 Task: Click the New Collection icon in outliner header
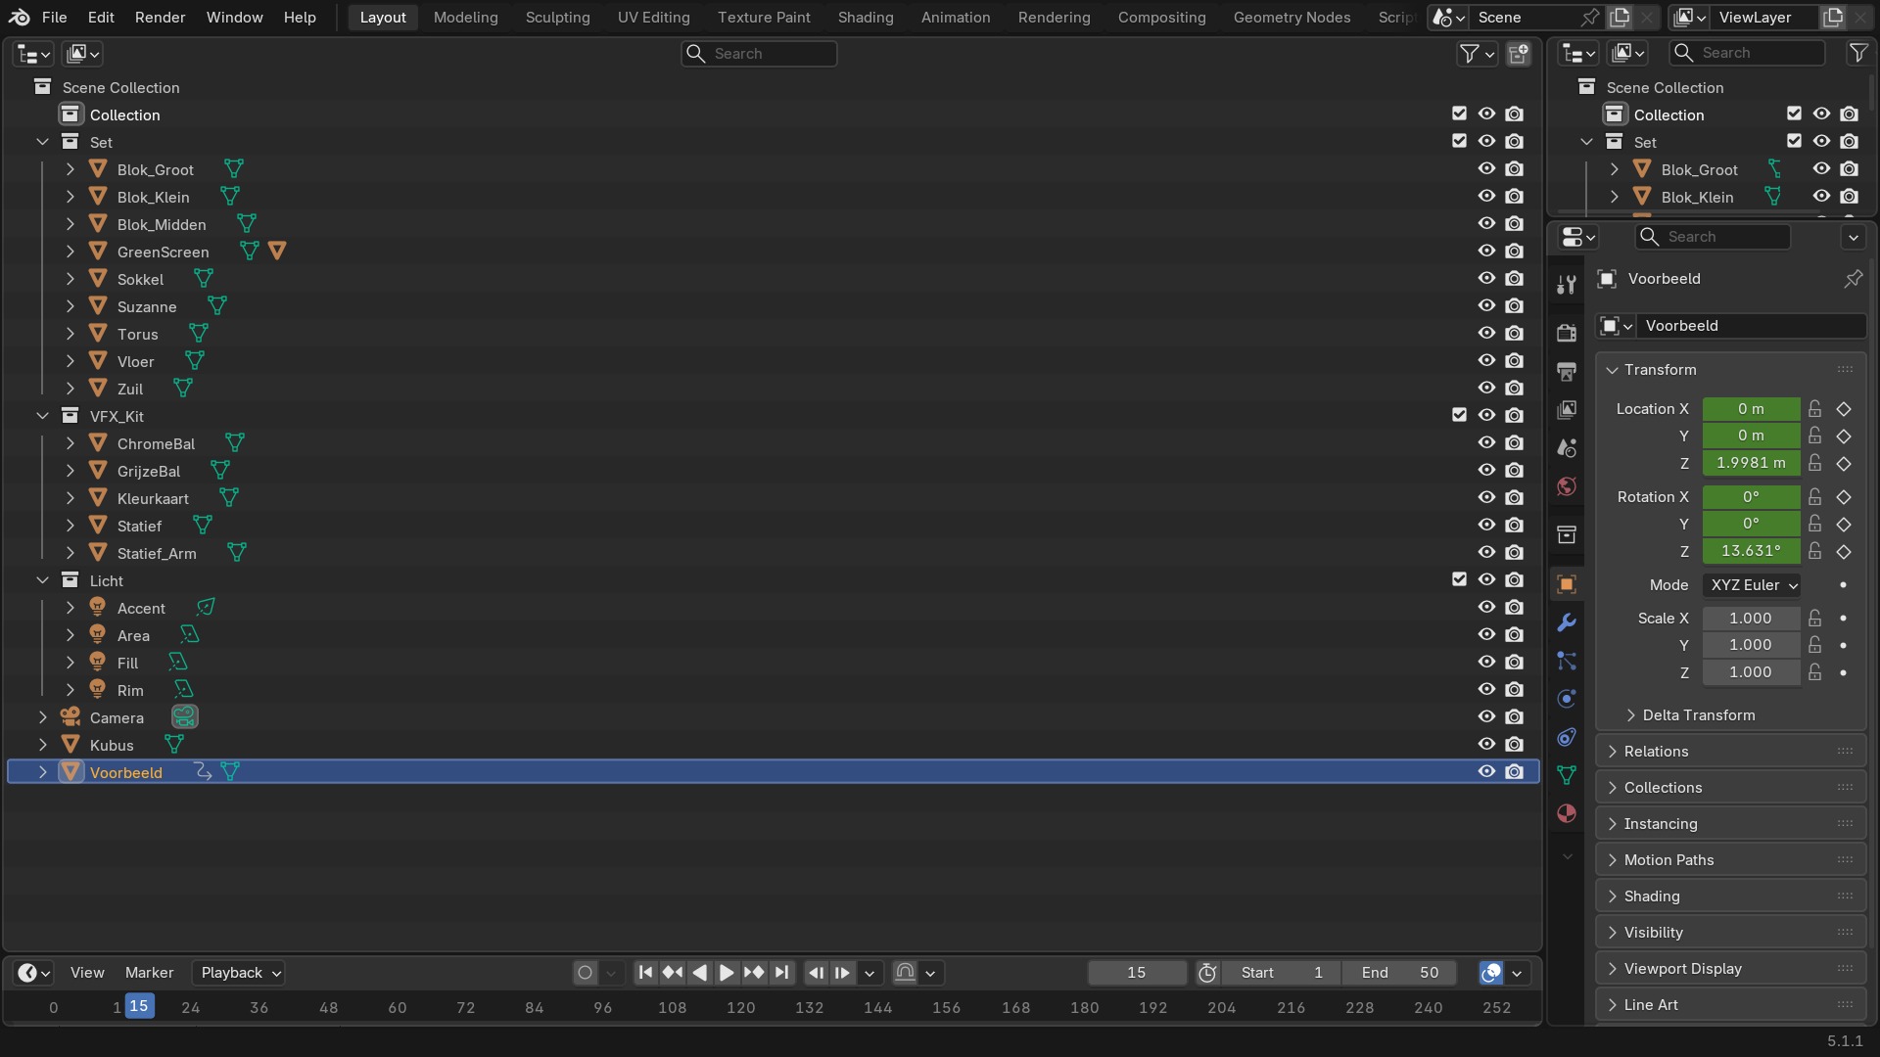click(x=1519, y=54)
